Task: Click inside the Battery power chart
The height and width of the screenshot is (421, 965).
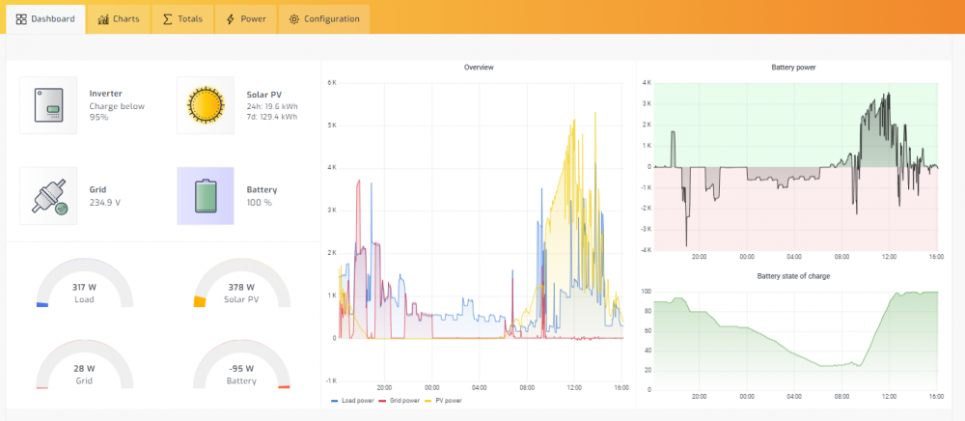Action: pyautogui.click(x=796, y=166)
